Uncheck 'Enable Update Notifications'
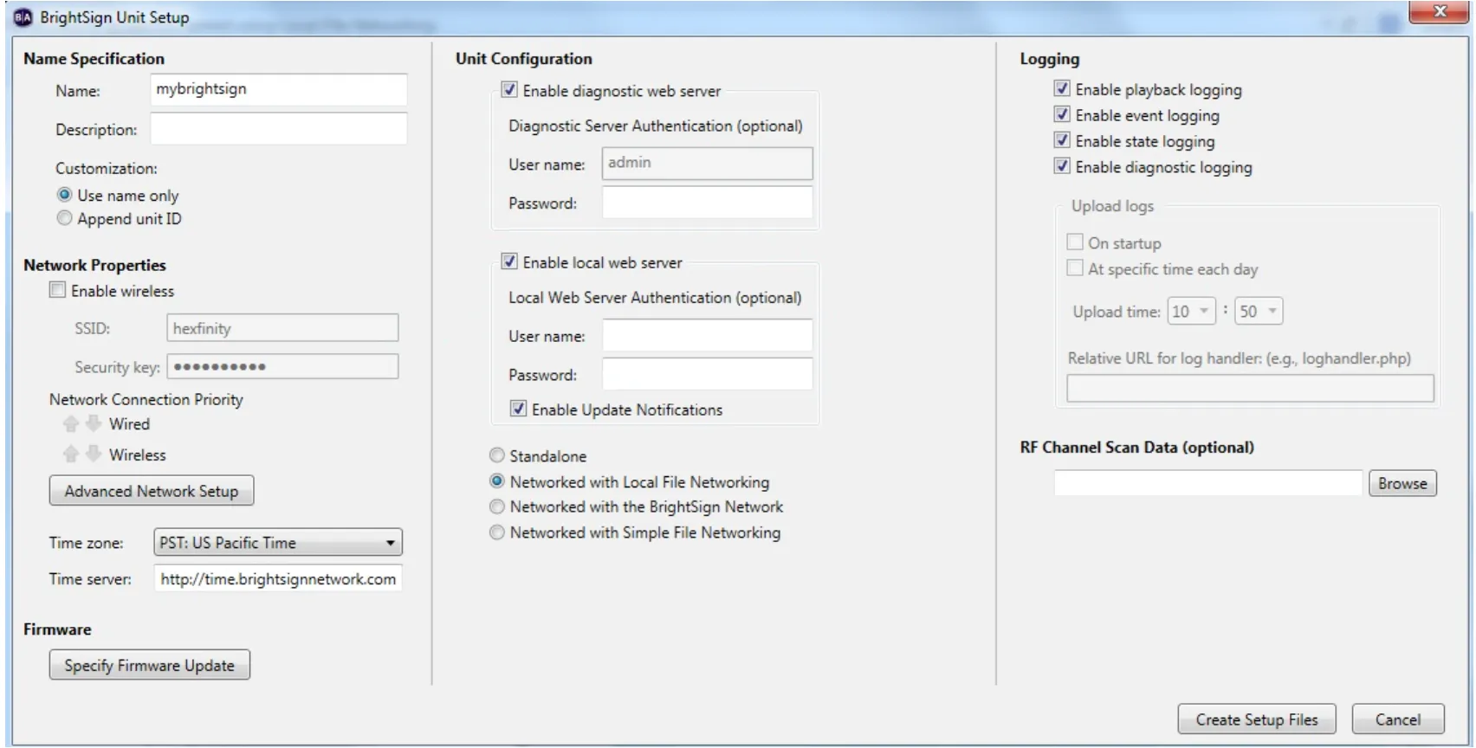Image resolution: width=1476 pixels, height=748 pixels. coord(518,408)
